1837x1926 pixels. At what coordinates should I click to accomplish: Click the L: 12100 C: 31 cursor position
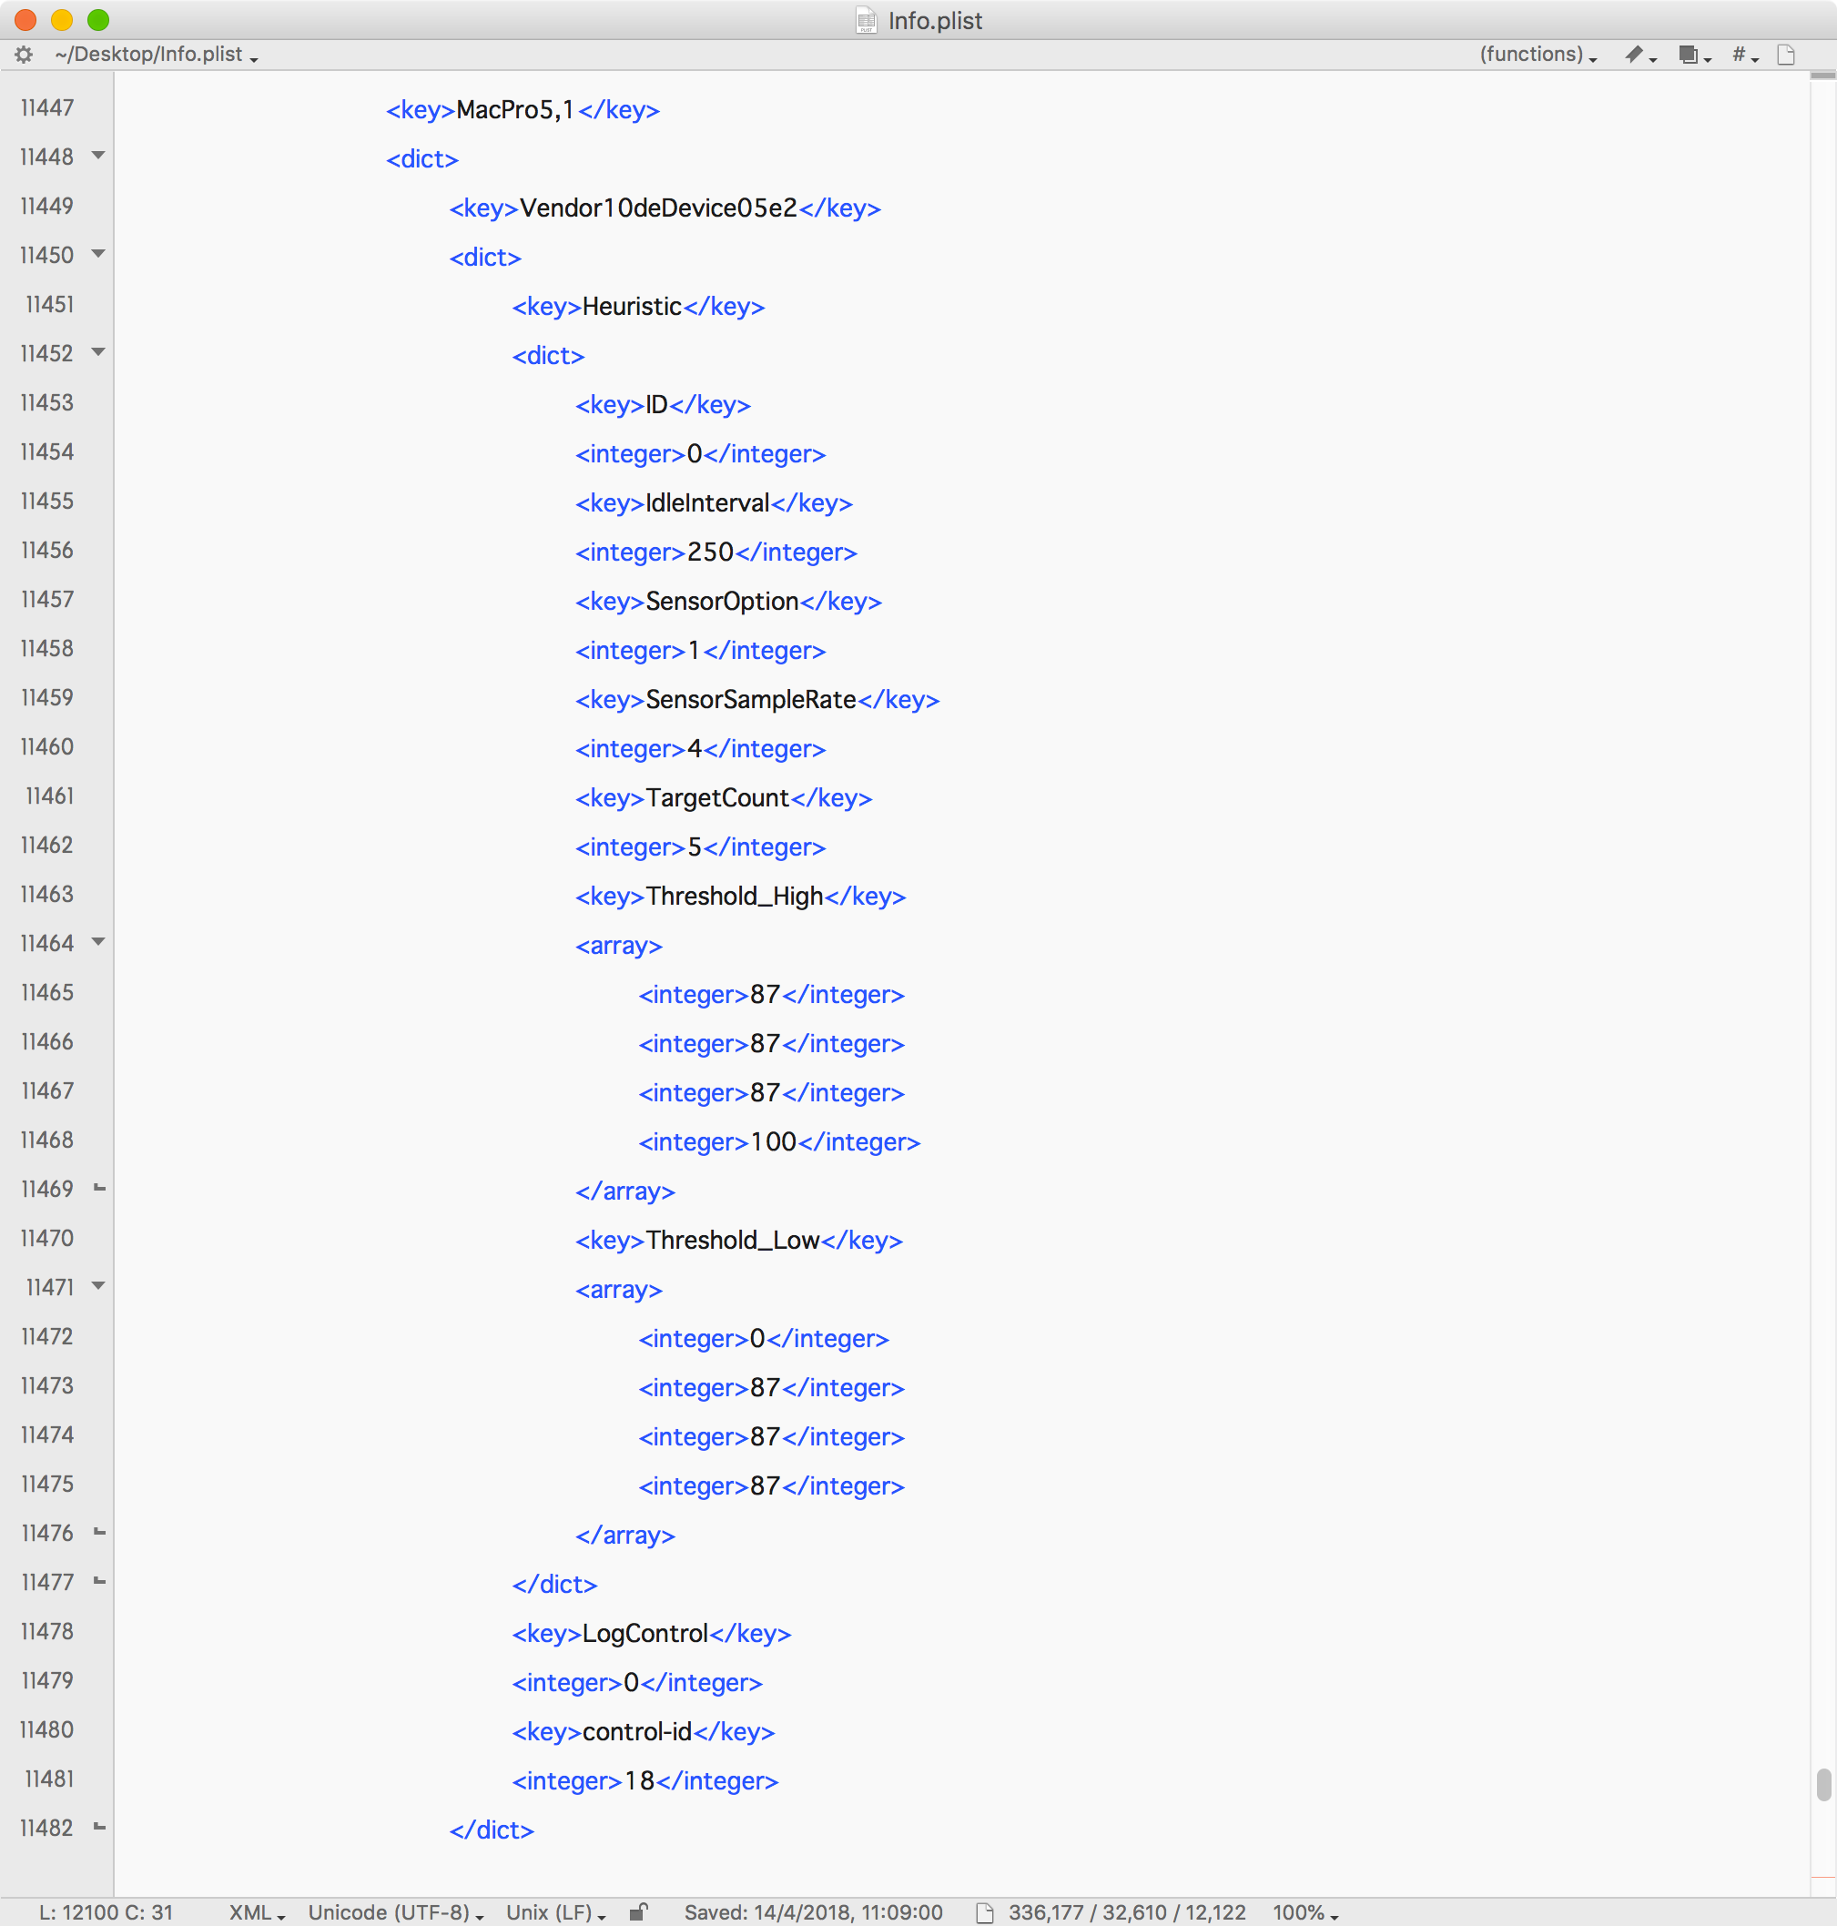pos(106,1912)
